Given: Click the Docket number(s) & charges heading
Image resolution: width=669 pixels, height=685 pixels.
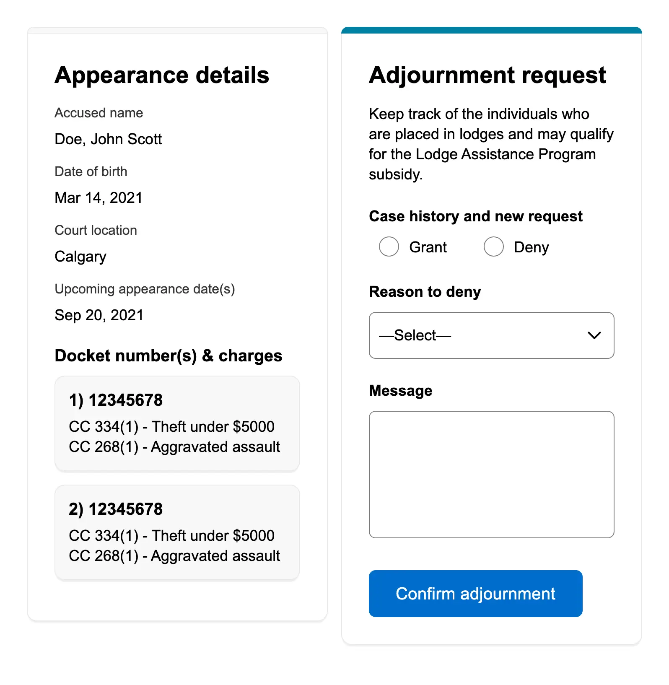Looking at the screenshot, I should [168, 355].
